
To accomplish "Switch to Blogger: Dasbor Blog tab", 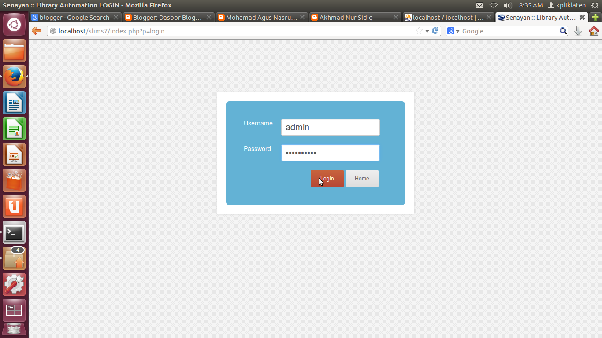I will coord(168,18).
